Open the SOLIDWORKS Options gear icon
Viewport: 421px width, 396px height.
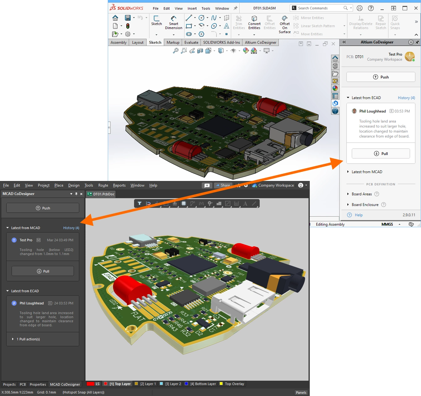click(x=128, y=34)
